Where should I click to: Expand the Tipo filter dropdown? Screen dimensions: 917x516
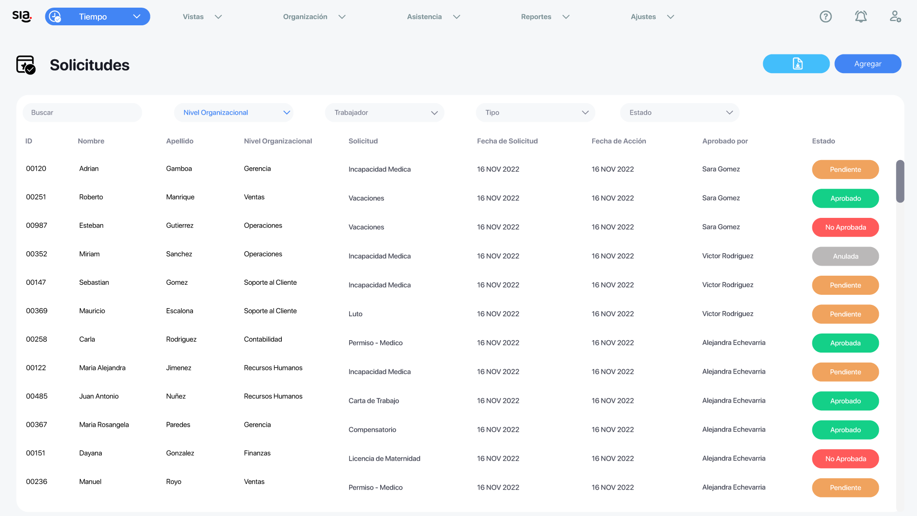tap(535, 113)
